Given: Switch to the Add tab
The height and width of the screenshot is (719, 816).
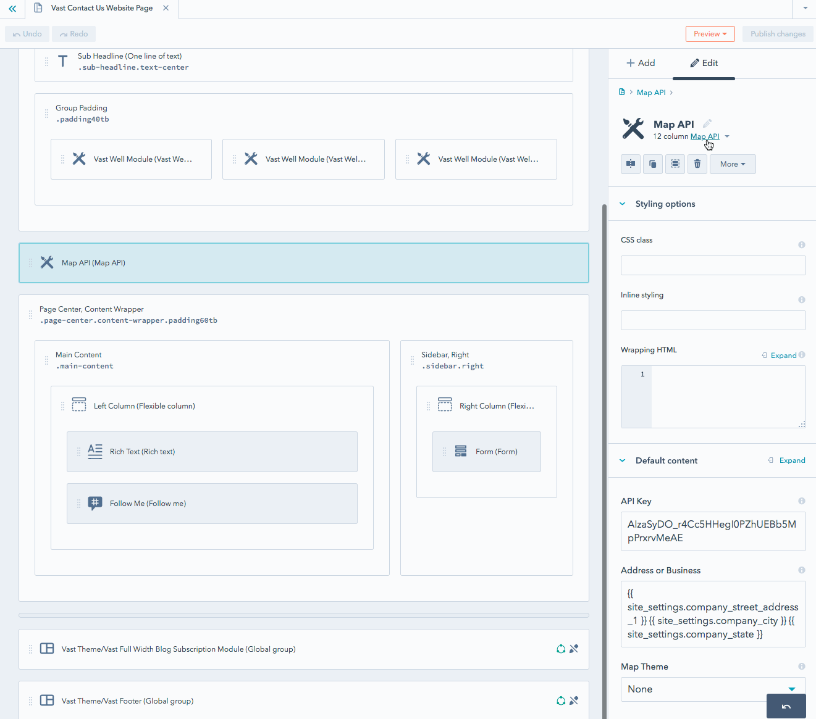Looking at the screenshot, I should [x=641, y=63].
